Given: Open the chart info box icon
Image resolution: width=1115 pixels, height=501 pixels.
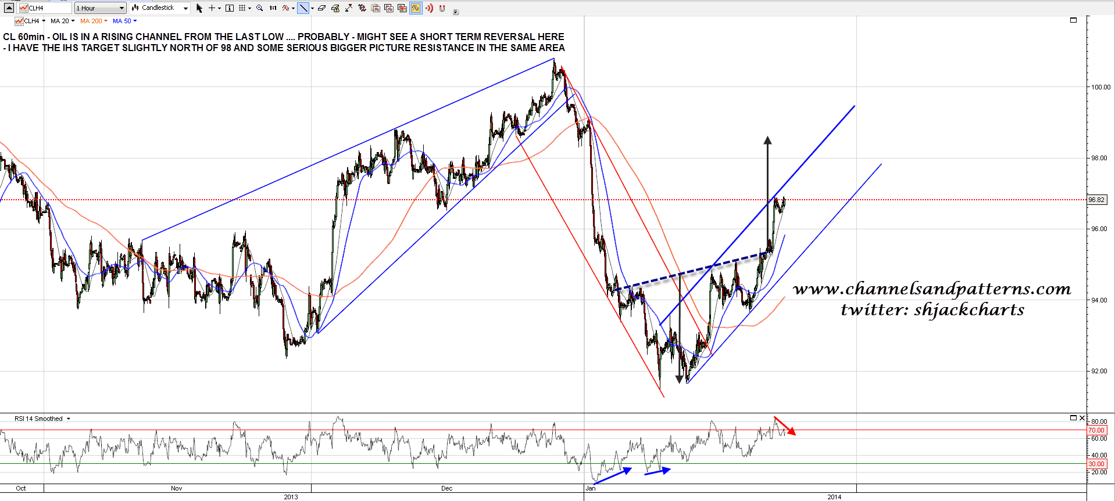Looking at the screenshot, I should point(230,8).
